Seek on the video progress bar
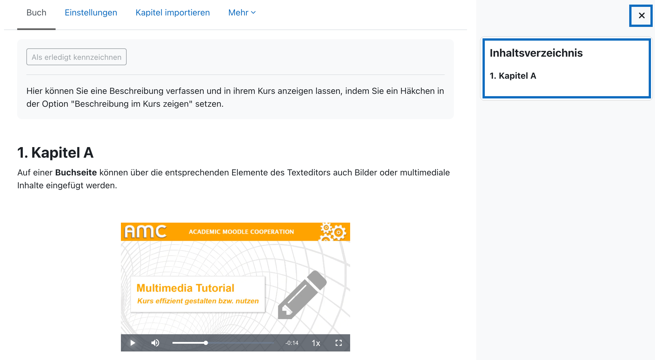The height and width of the screenshot is (360, 655). point(223,343)
